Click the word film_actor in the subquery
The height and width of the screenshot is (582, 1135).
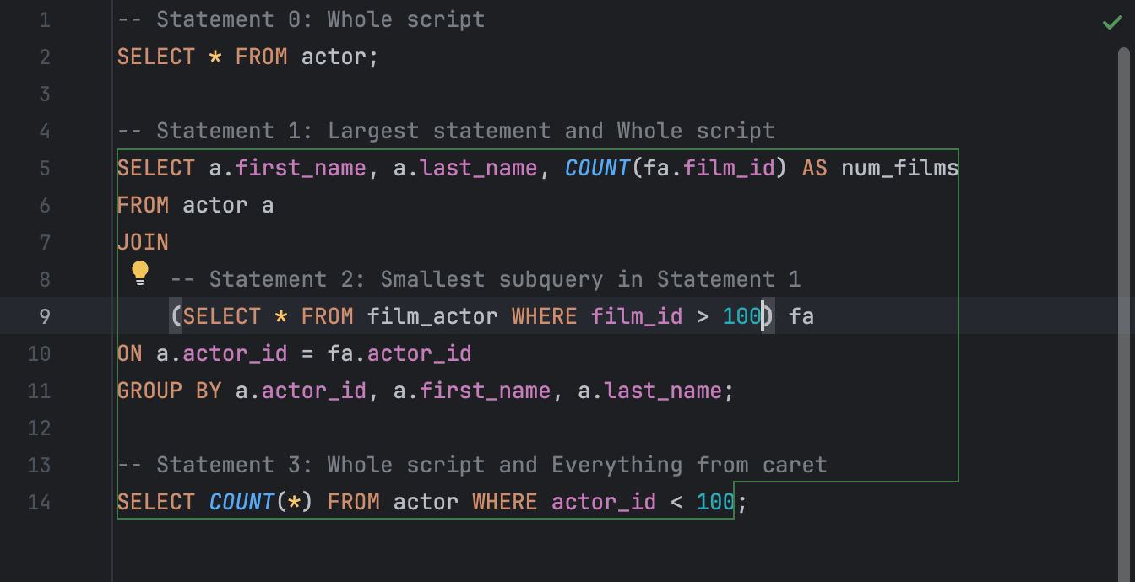(x=432, y=316)
